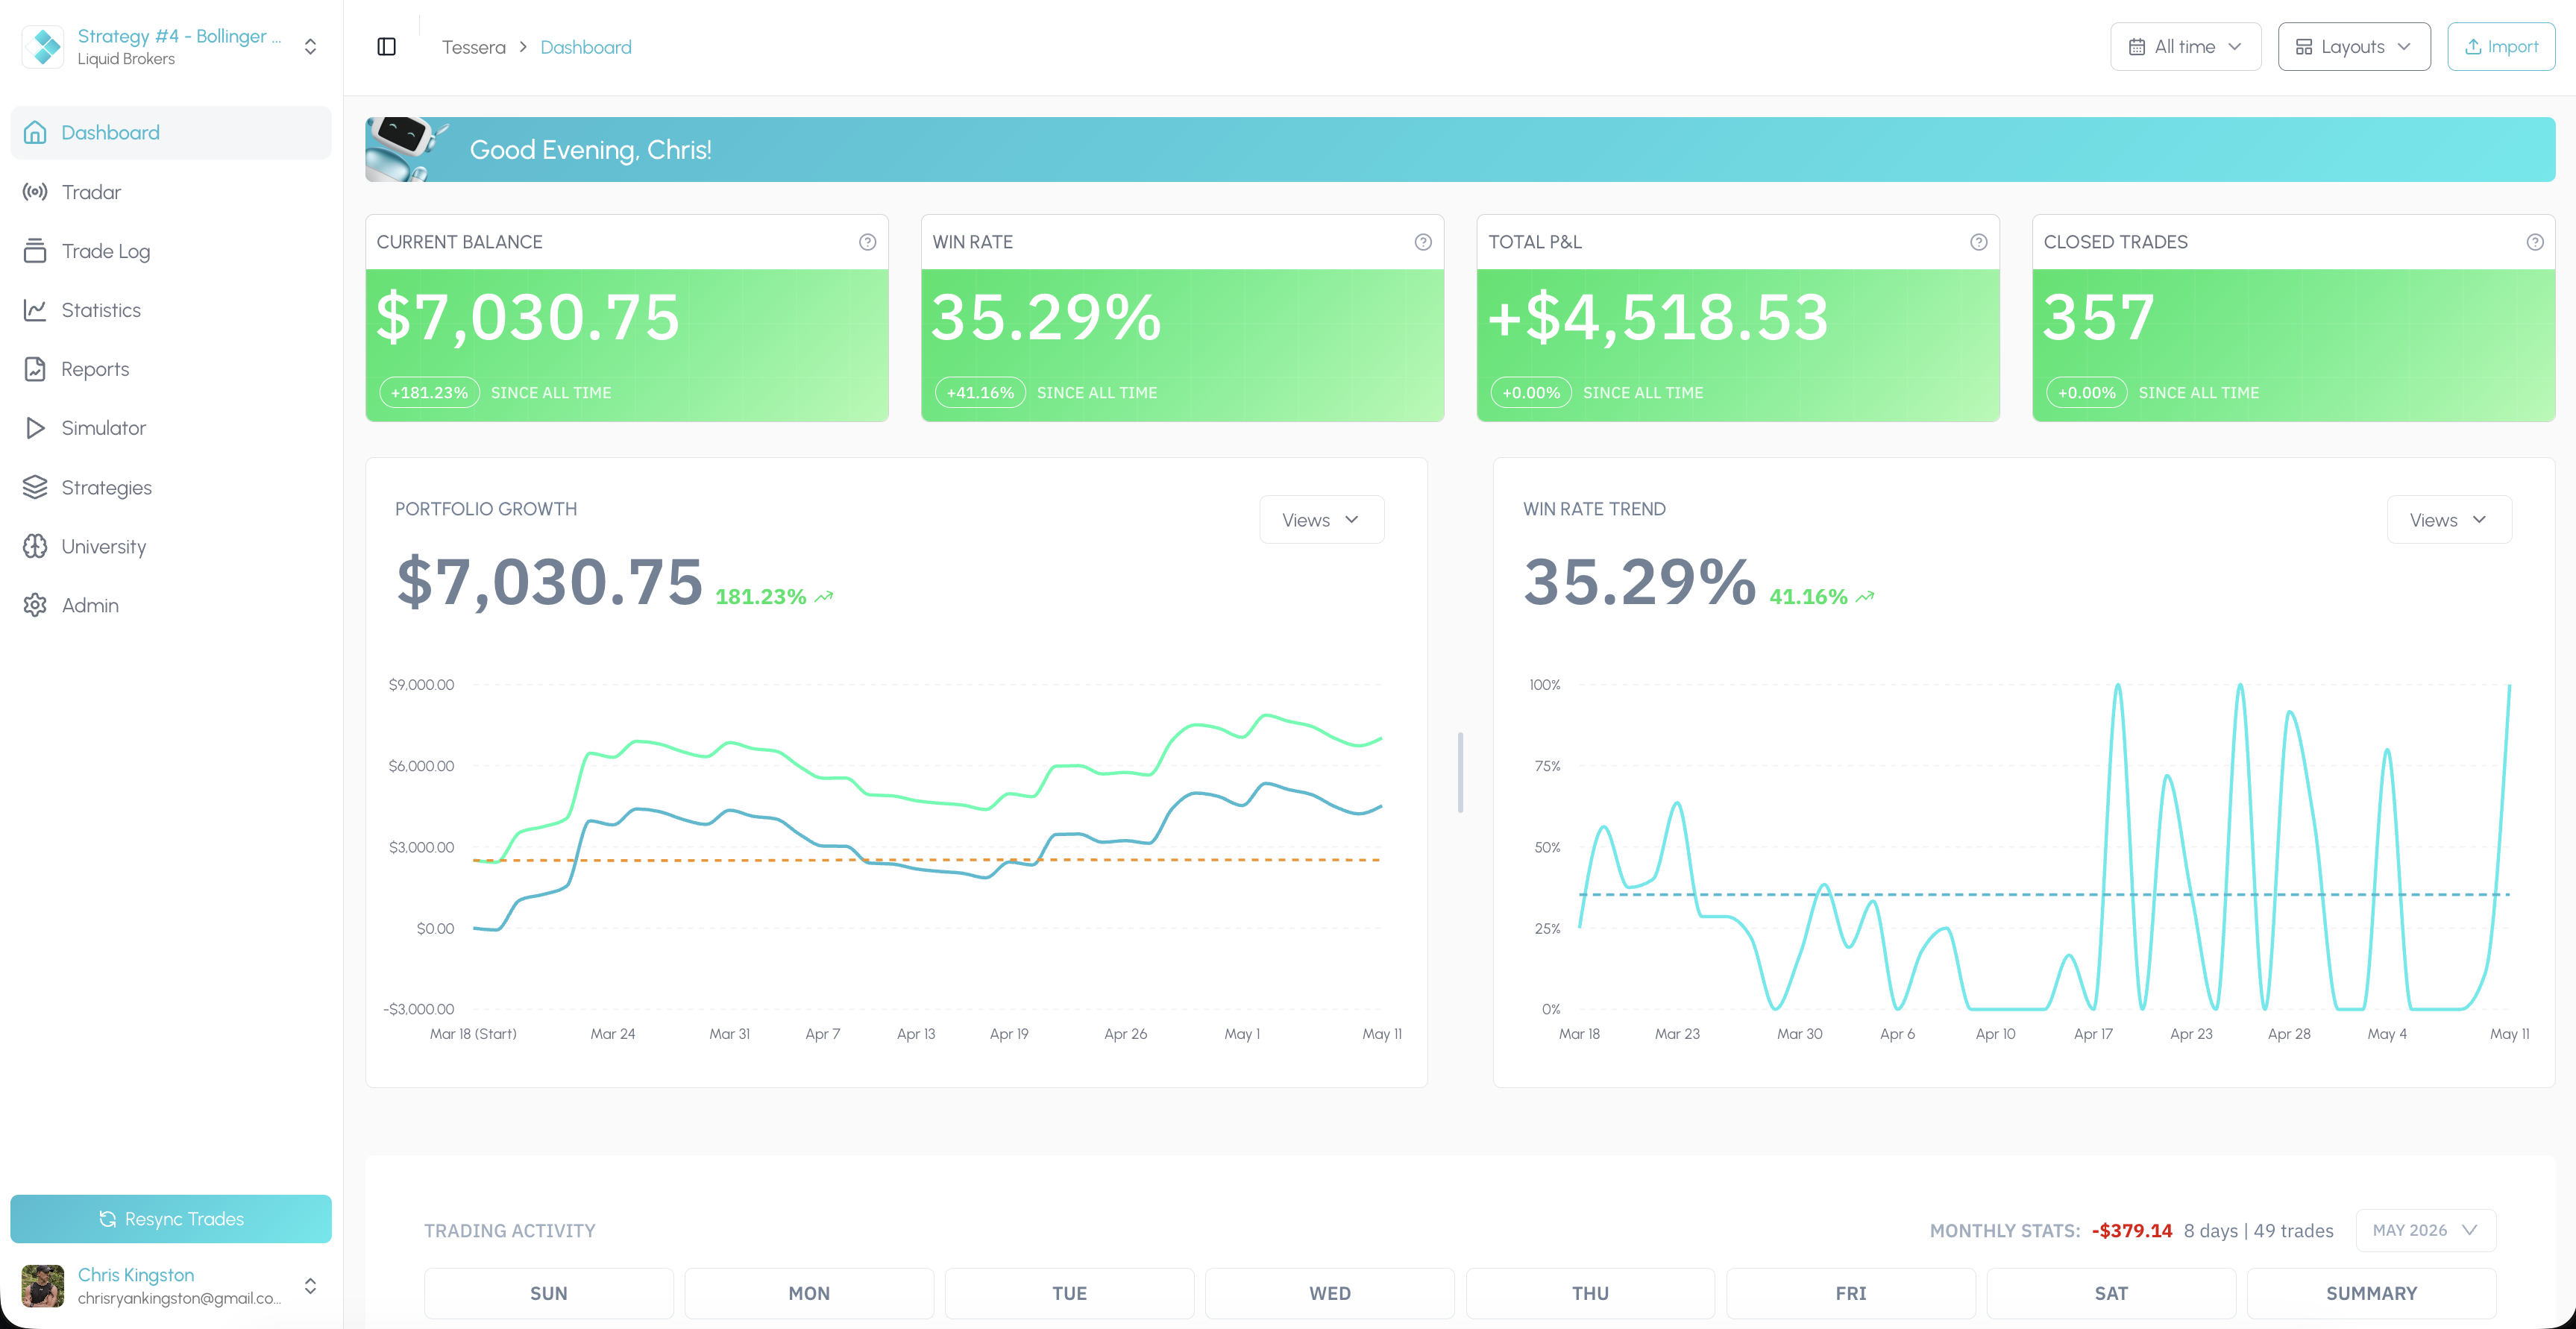Open the Tradar radar icon
The width and height of the screenshot is (2576, 1329).
tap(35, 192)
